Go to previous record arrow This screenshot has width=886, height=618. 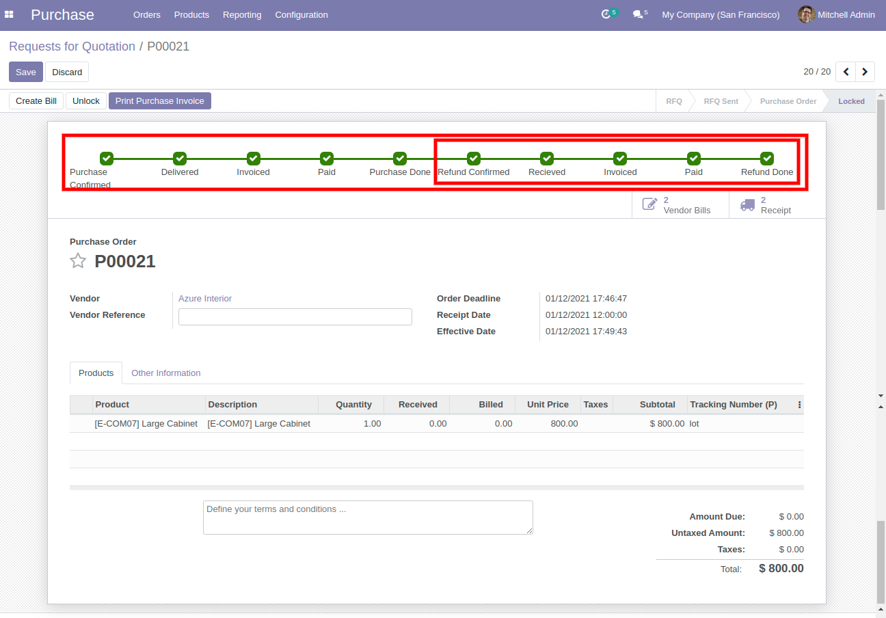coord(846,72)
